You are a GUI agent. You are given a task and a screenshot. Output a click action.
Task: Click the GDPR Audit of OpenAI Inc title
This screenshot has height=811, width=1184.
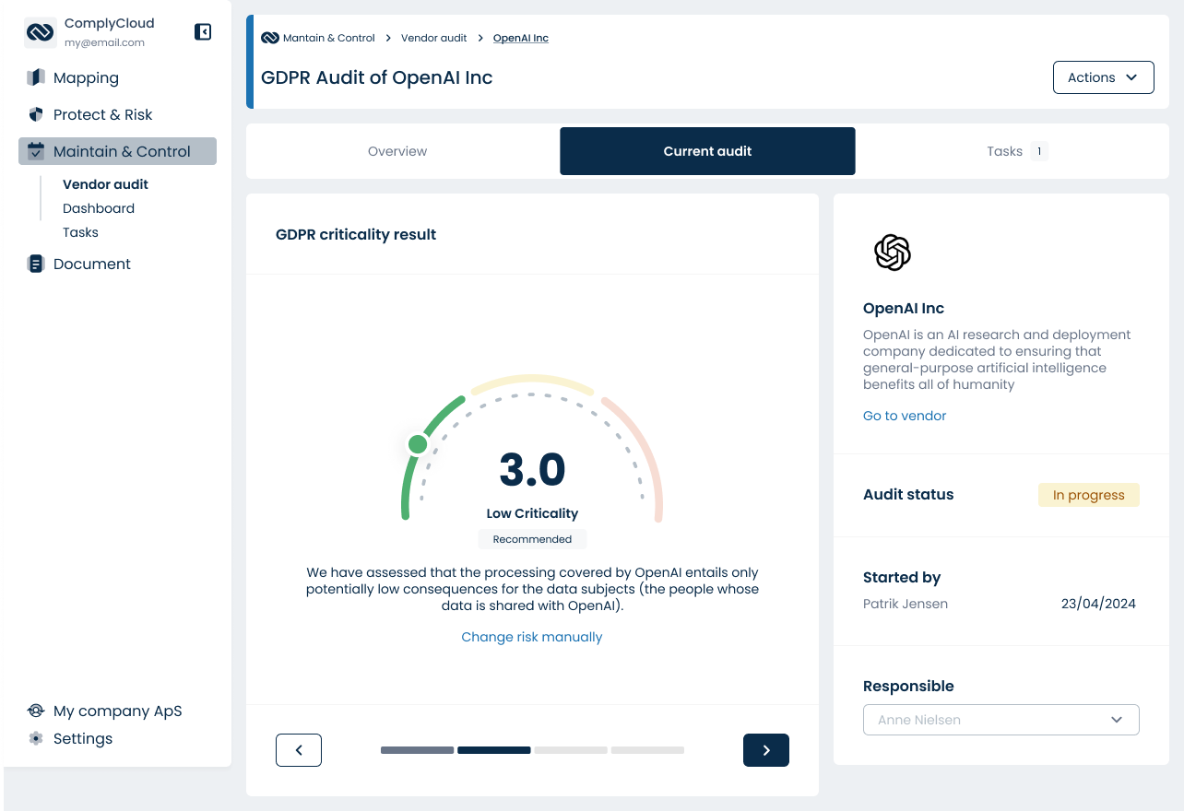[x=377, y=77]
